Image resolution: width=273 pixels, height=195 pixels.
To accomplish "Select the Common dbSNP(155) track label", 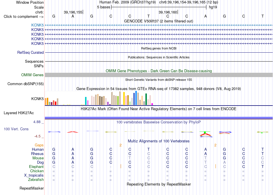I will coord(26,84).
